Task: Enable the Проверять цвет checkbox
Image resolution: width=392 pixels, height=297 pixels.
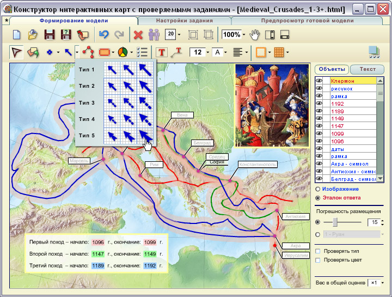Action: coord(318,260)
